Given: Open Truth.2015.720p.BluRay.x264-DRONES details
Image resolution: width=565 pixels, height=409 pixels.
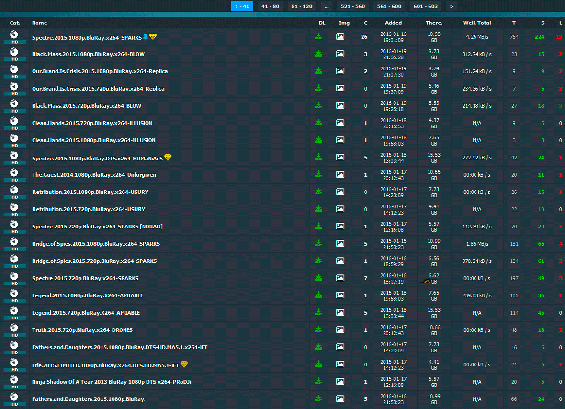Looking at the screenshot, I should (82, 330).
